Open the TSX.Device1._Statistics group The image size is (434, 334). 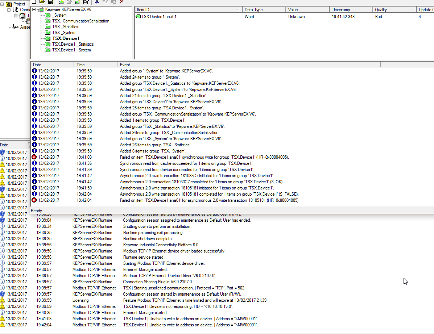[x=73, y=44]
